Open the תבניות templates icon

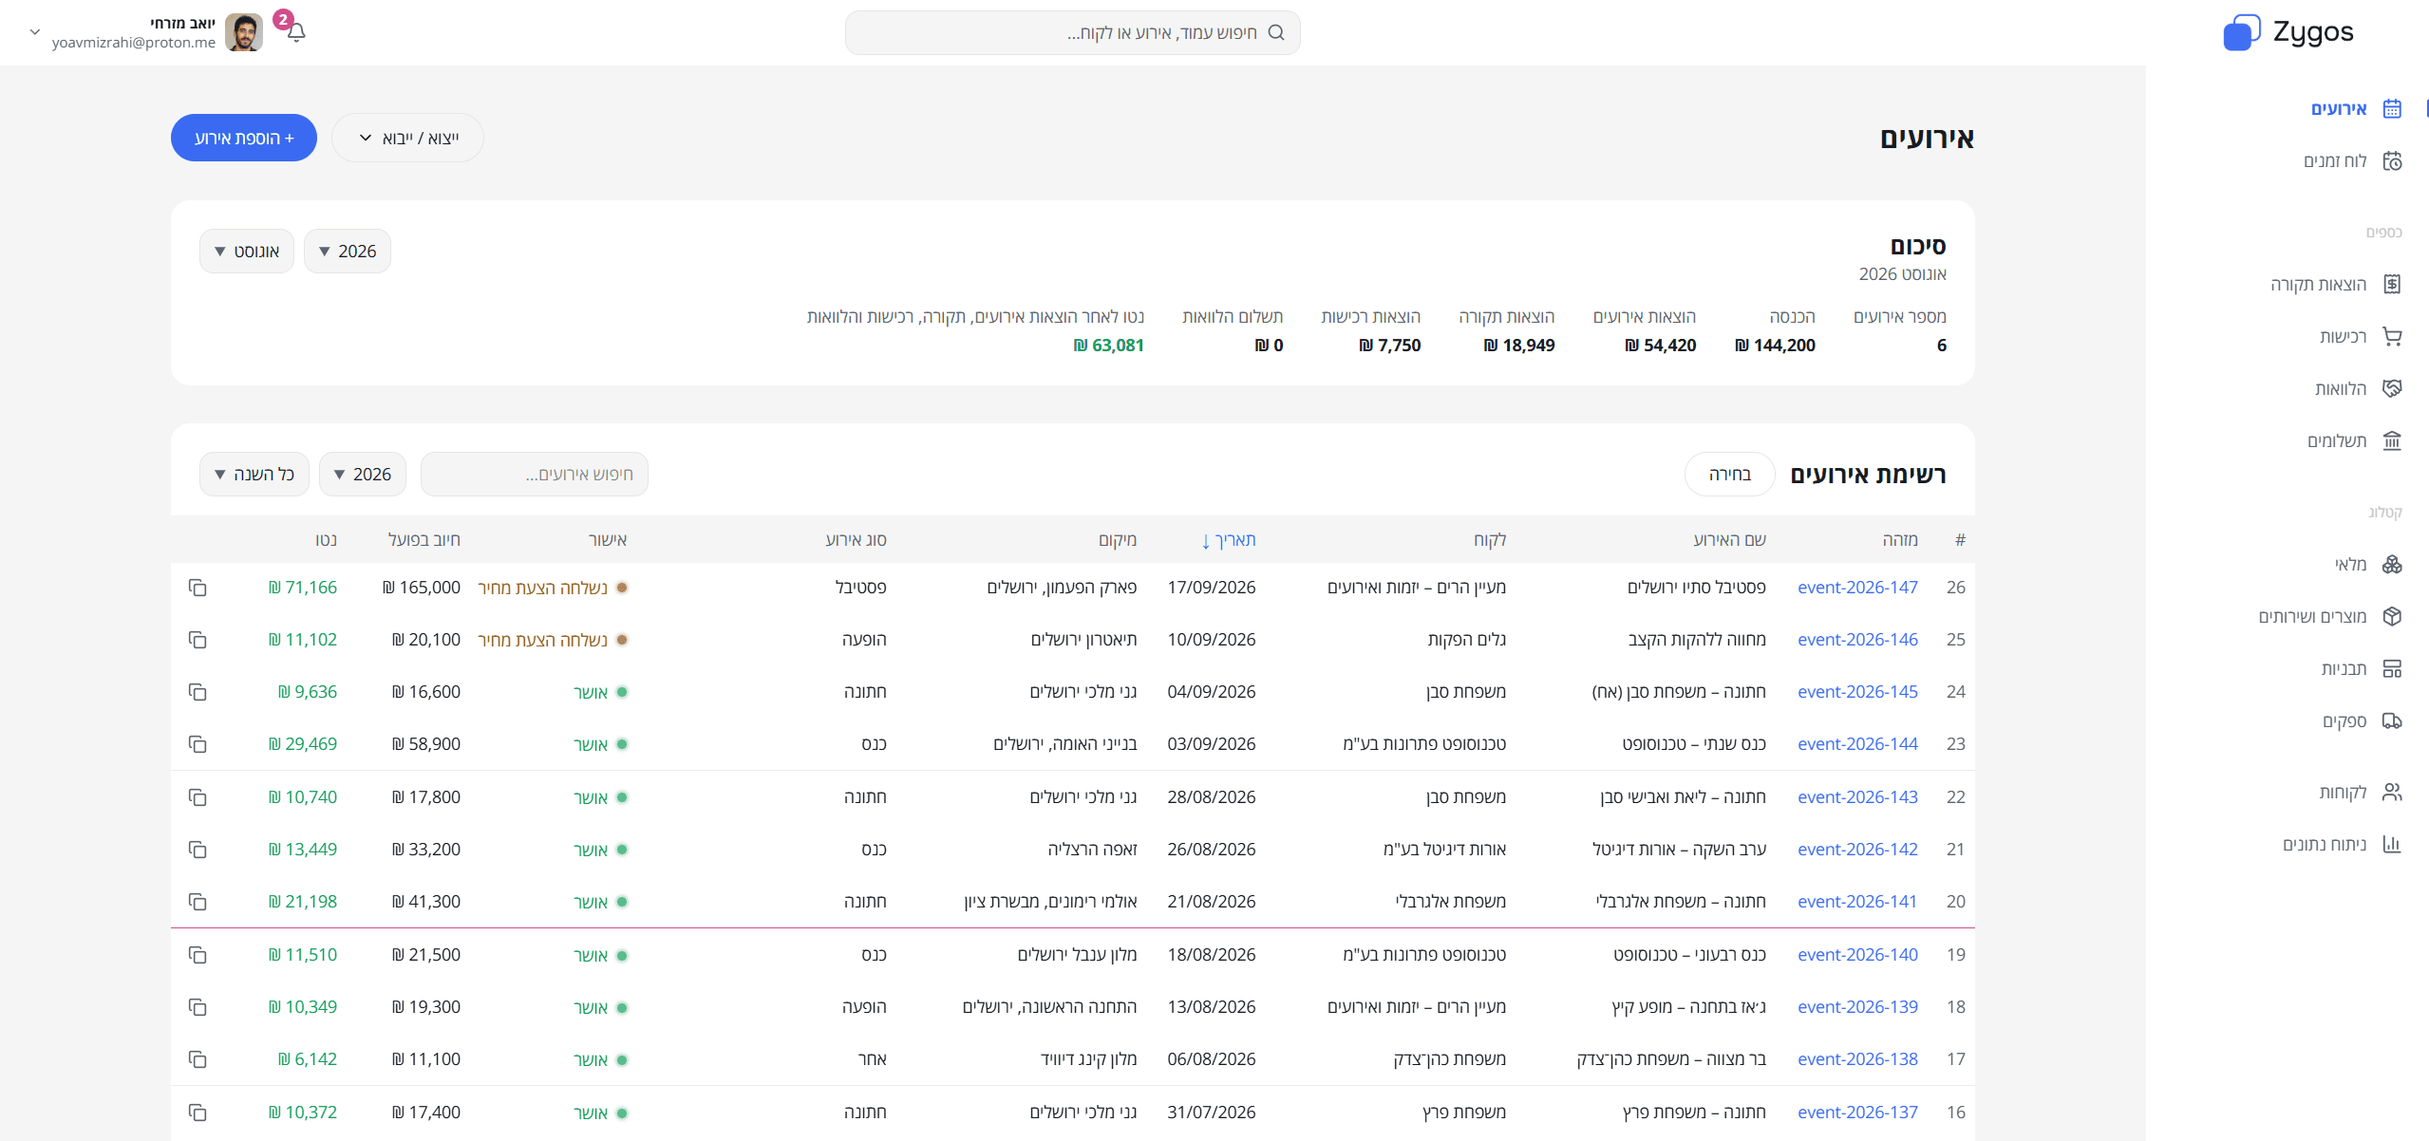2392,668
